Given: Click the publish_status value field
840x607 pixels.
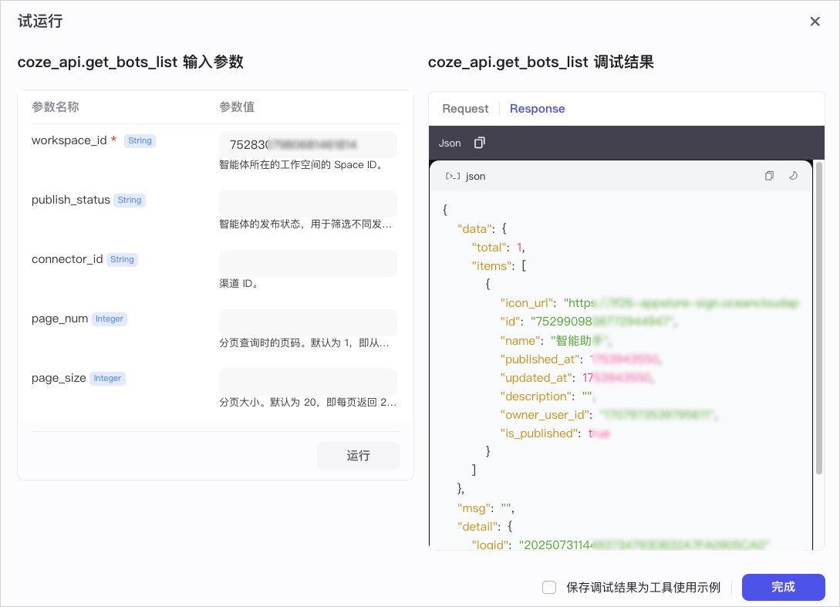Looking at the screenshot, I should coord(308,204).
